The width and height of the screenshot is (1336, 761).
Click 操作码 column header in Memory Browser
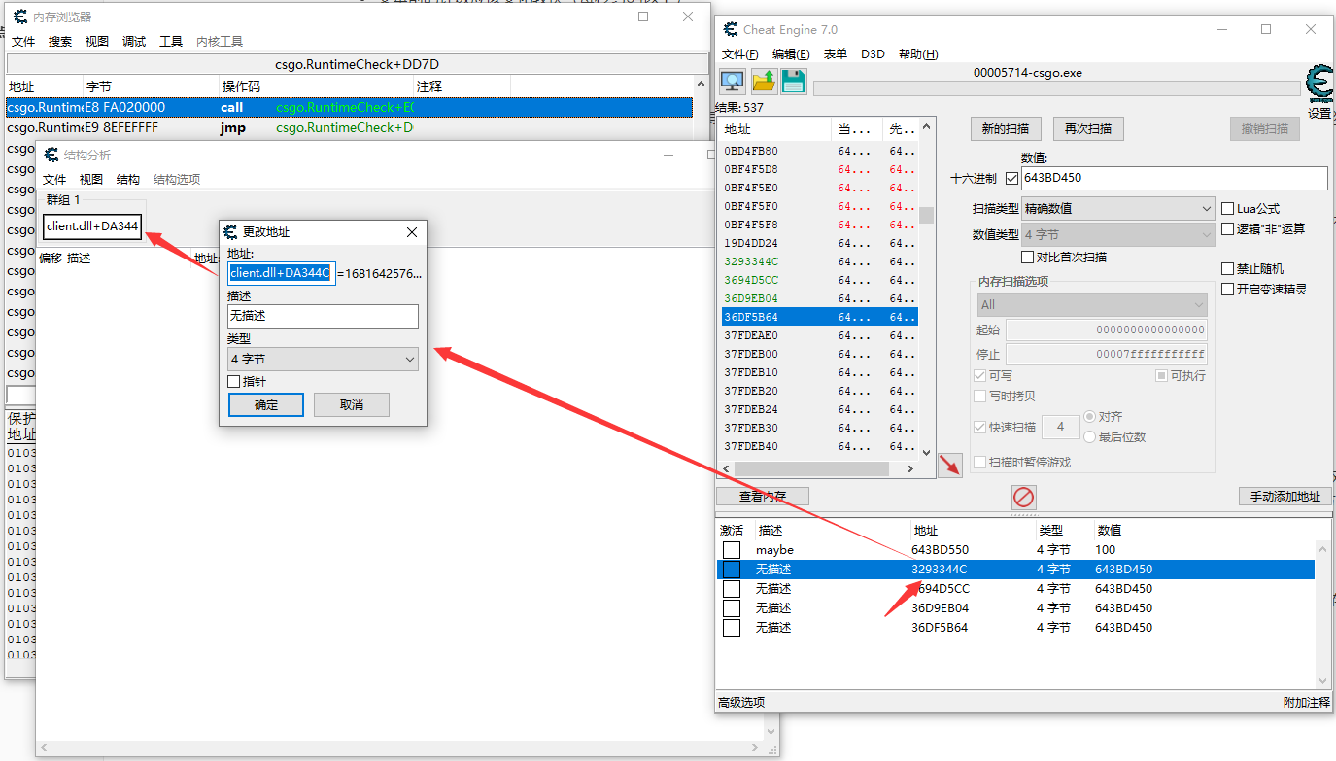[317, 86]
